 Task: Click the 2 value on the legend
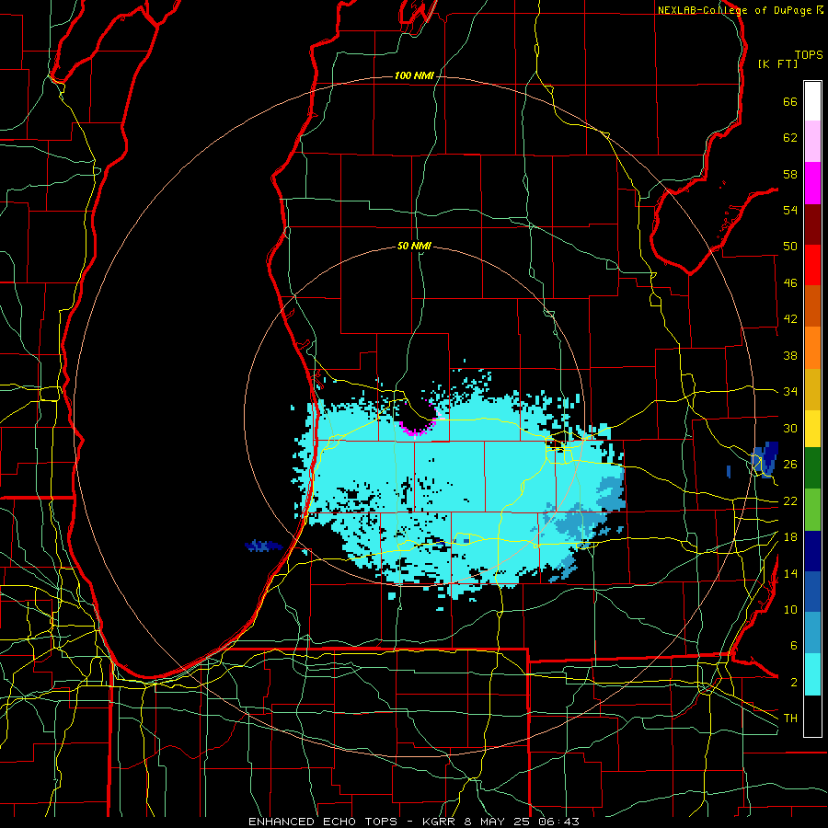coord(793,683)
